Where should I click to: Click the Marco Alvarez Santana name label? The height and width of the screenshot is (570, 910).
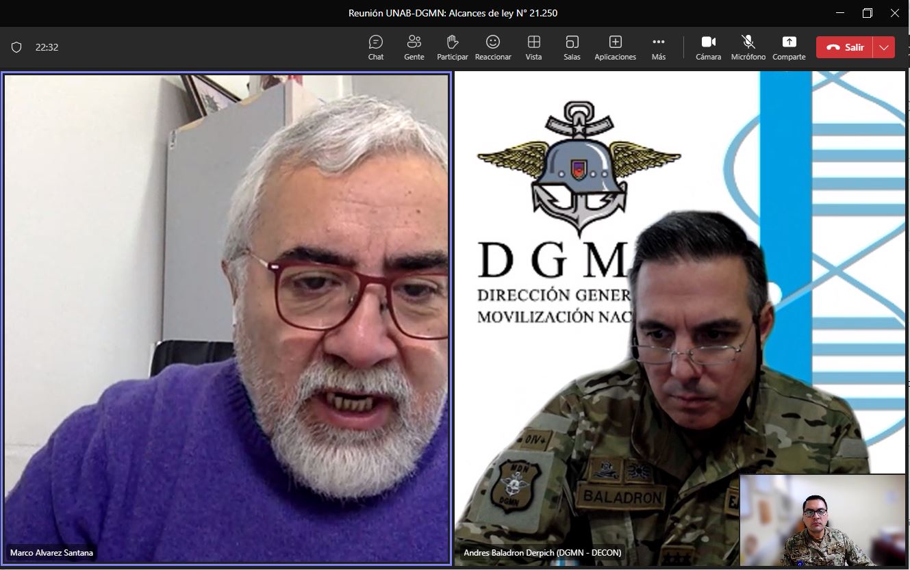tap(51, 553)
